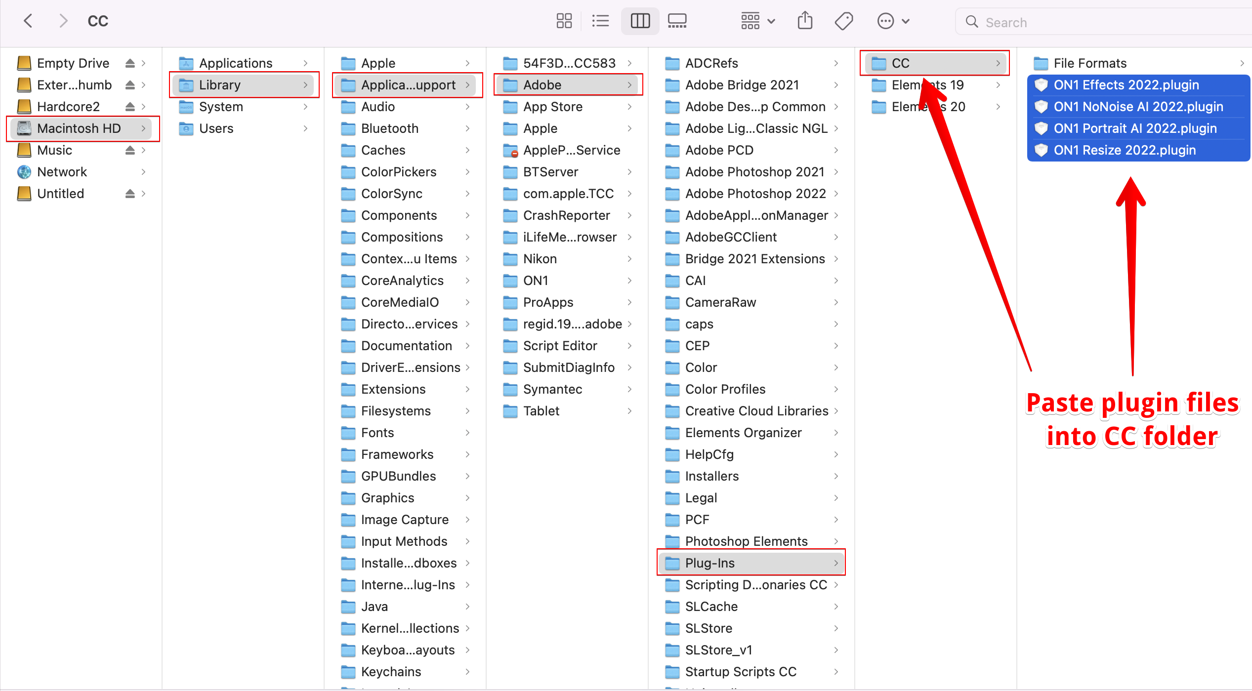Switch to list view
This screenshot has height=691, width=1252.
tap(600, 21)
